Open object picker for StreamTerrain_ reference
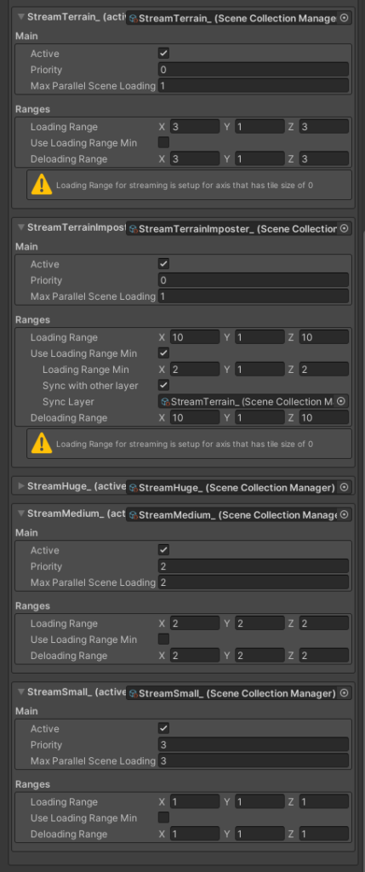365x872 pixels. [344, 18]
